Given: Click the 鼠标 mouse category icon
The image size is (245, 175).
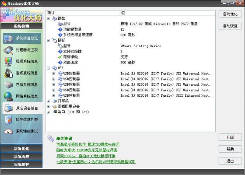Looking at the screenshot, I should click(x=55, y=40).
